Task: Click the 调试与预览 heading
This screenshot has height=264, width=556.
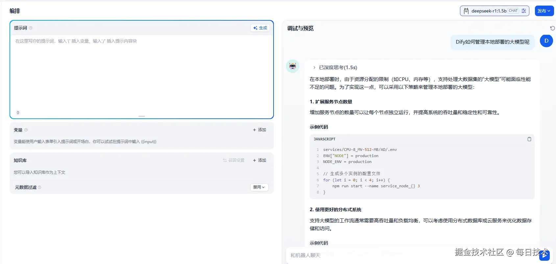Action: pyautogui.click(x=301, y=29)
